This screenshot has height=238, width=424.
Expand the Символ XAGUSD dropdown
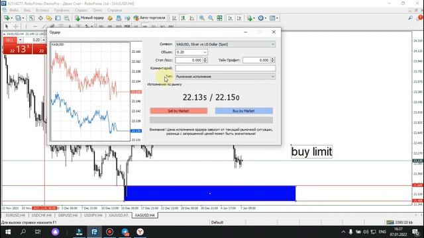272,44
